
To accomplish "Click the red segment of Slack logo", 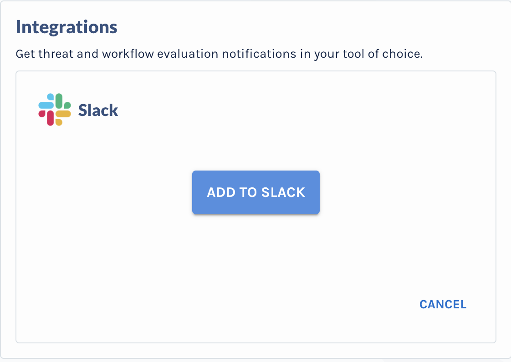I will (46, 118).
